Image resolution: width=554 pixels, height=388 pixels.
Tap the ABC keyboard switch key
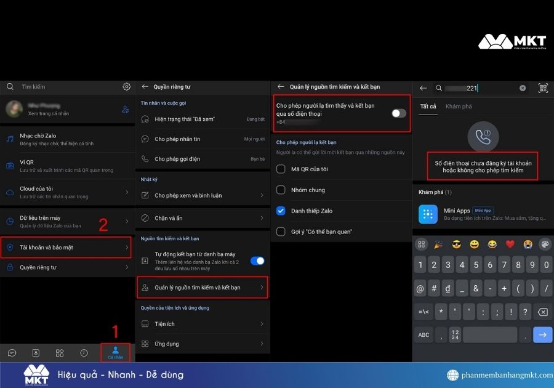(x=424, y=334)
